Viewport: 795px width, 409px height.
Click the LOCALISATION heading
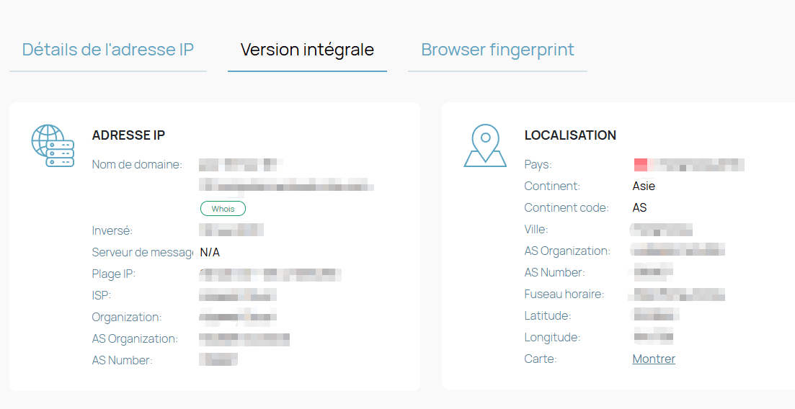tap(570, 135)
